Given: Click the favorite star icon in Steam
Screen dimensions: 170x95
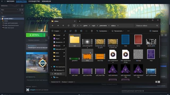Looking at the screenshot, I should (x=166, y=35).
